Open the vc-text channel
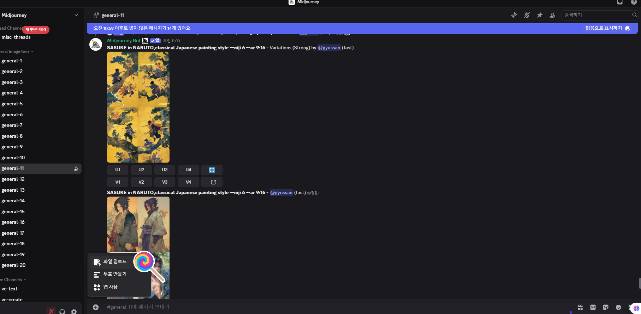The image size is (641, 314). tap(10, 289)
